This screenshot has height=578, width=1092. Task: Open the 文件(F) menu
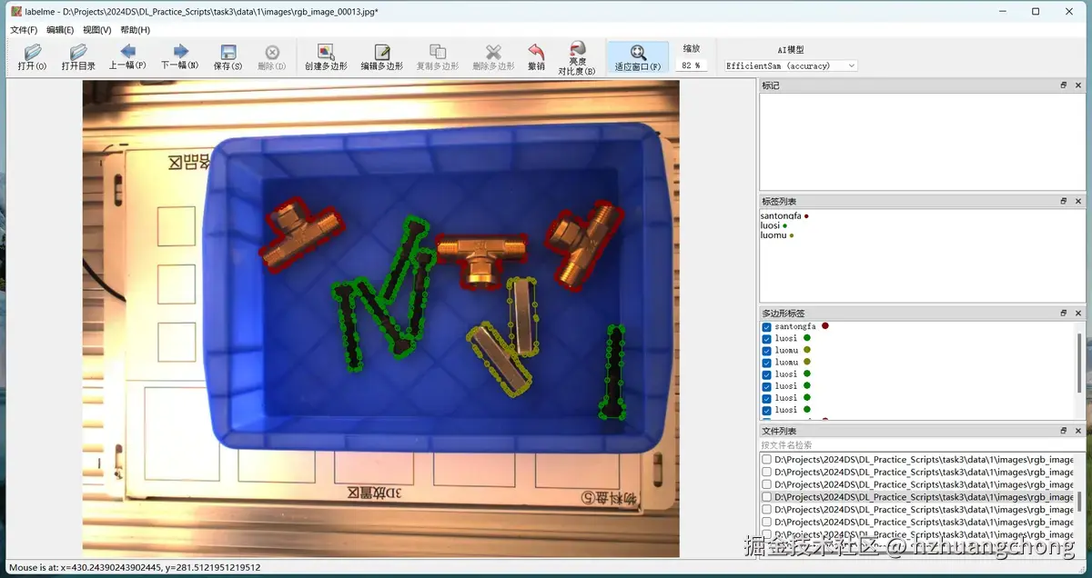pos(24,30)
